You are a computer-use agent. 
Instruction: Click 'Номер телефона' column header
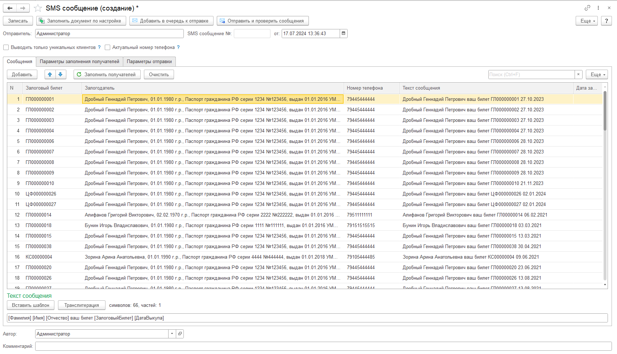click(372, 88)
